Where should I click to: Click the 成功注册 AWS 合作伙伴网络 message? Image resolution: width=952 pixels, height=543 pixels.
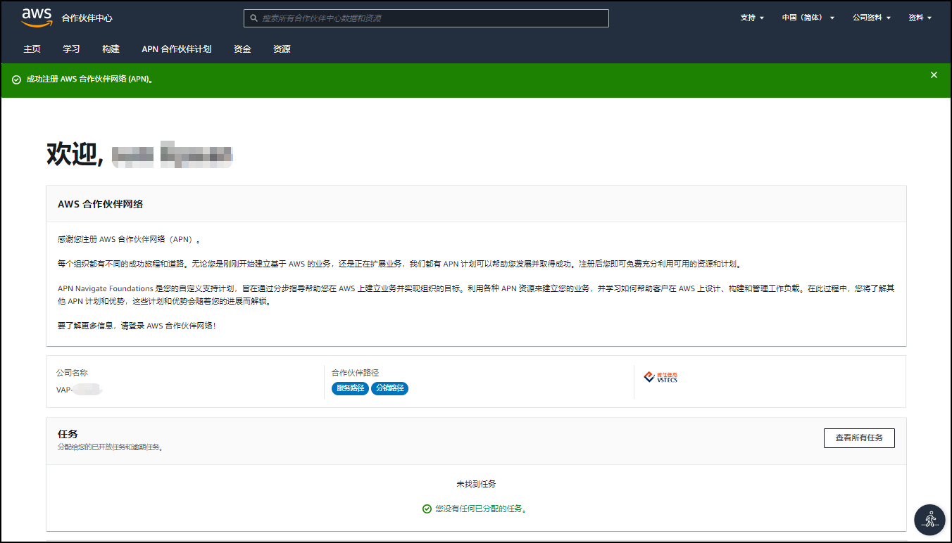point(90,79)
